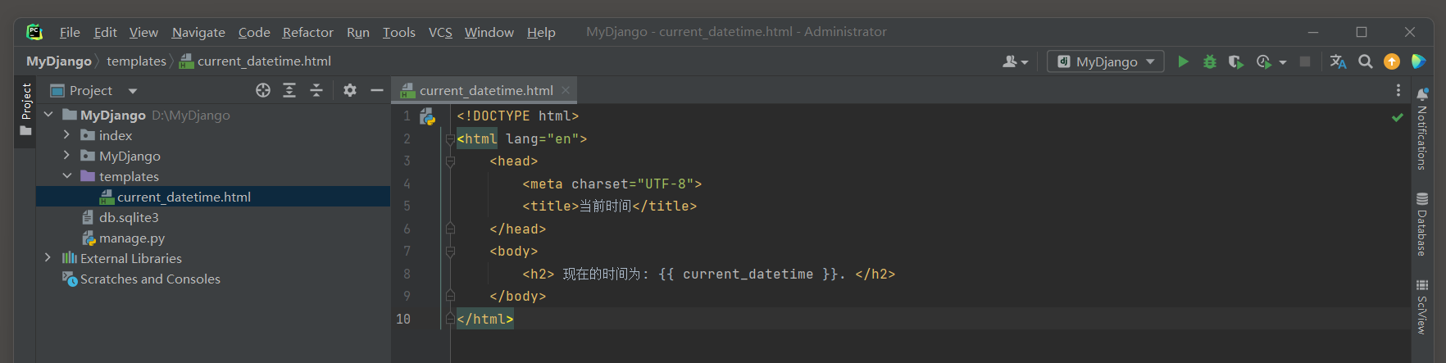Debug MyDjango with the bug icon
This screenshot has width=1446, height=363.
tap(1209, 61)
